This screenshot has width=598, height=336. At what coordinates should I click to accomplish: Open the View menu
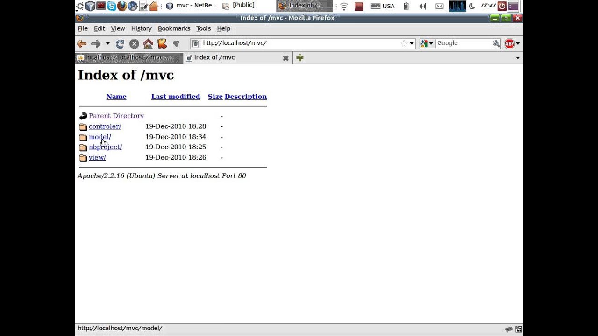click(x=118, y=28)
